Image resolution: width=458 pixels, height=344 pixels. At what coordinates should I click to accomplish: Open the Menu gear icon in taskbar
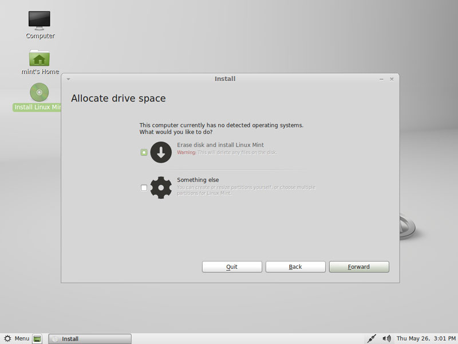(x=7, y=338)
